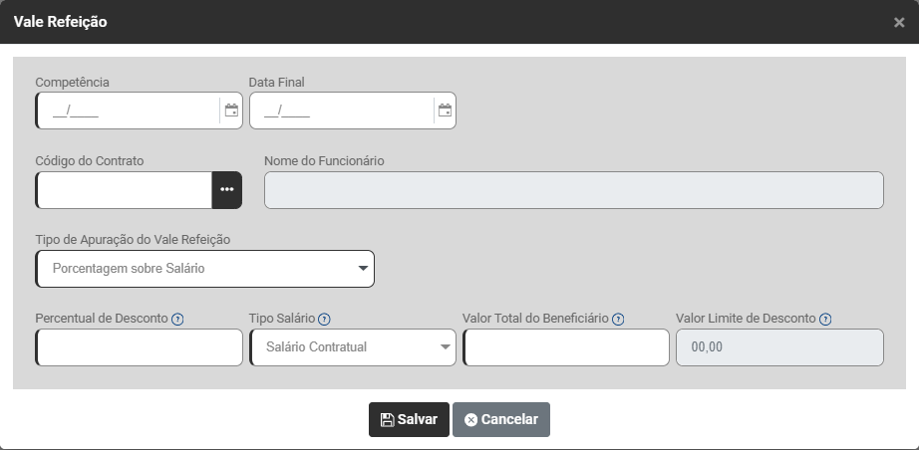Click the Vale Refeição dialog title

coord(61,21)
